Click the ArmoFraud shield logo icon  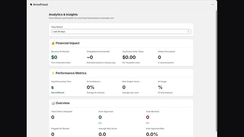click(x=31, y=5)
